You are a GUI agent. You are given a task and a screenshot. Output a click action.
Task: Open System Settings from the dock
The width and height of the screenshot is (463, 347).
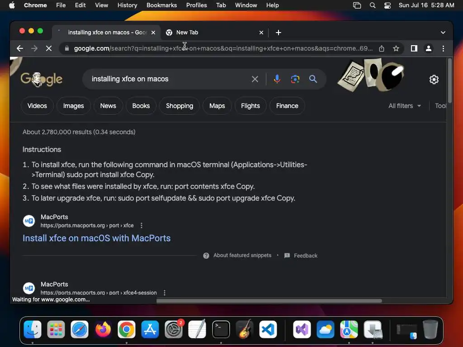(x=174, y=329)
